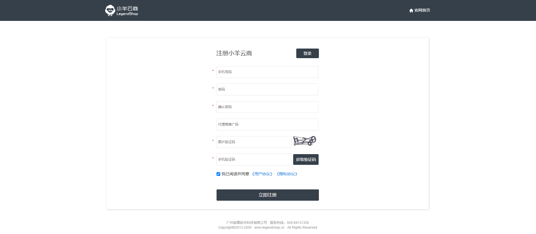Click www.legendshop.cn in the footer
This screenshot has height=234, width=536.
(269, 228)
